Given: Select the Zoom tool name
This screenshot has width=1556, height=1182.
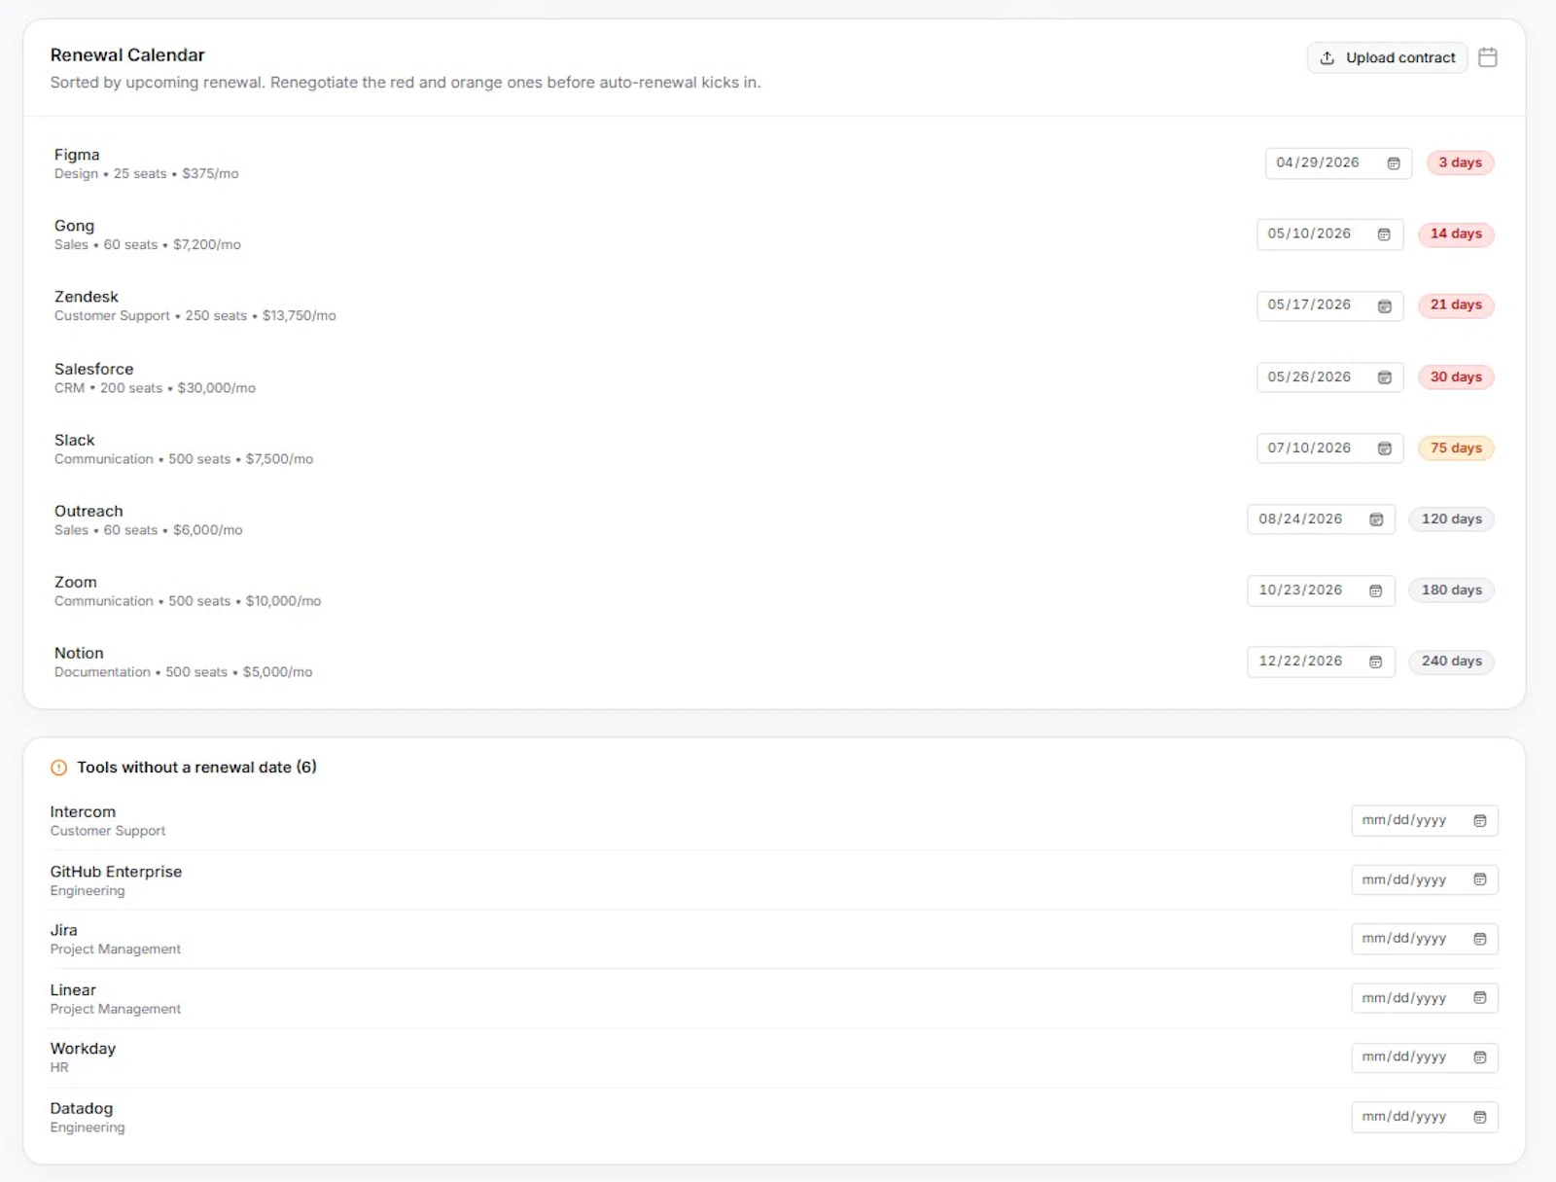Looking at the screenshot, I should coord(76,582).
